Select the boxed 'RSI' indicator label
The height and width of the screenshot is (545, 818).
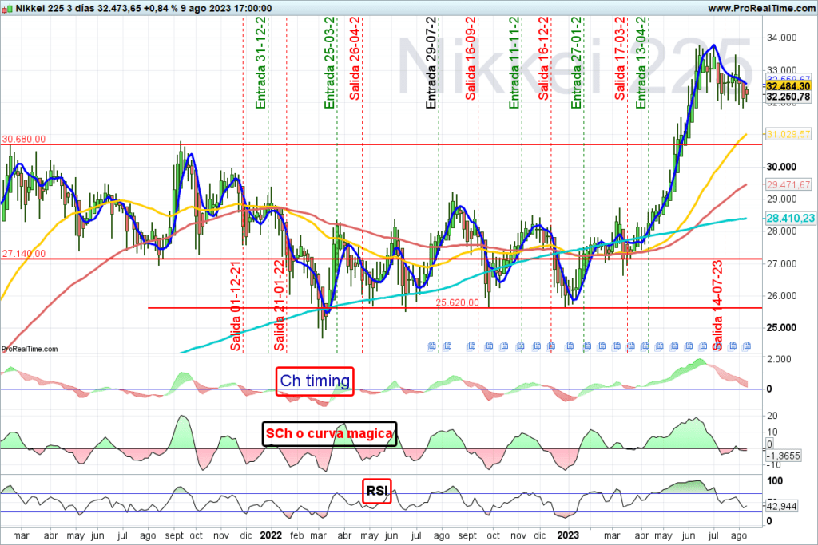click(x=377, y=491)
